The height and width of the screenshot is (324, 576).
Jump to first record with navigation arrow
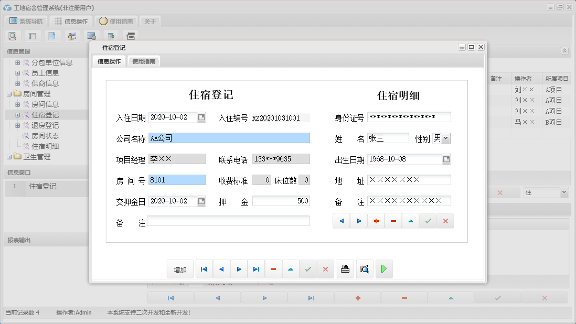point(204,268)
